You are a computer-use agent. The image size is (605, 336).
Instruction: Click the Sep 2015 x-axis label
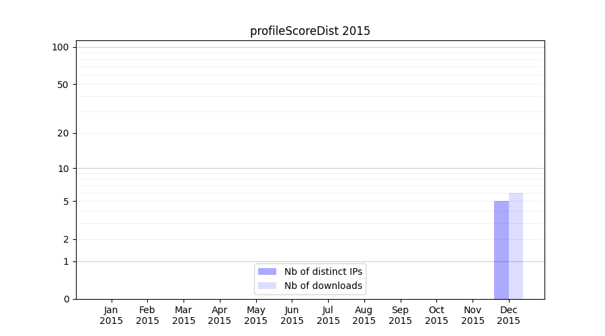coord(400,315)
